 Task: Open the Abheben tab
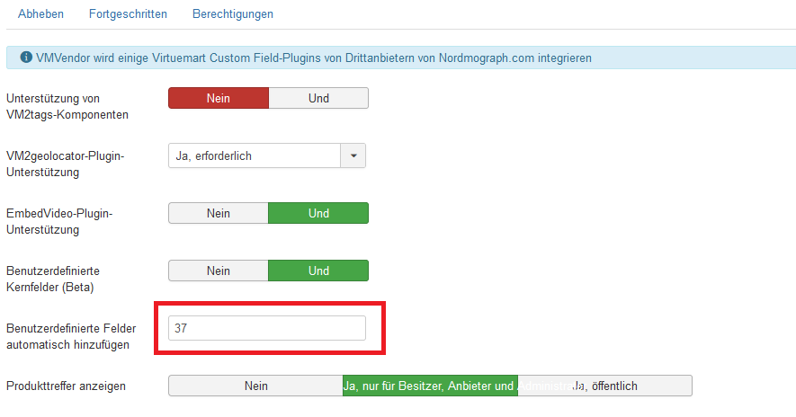click(x=40, y=14)
